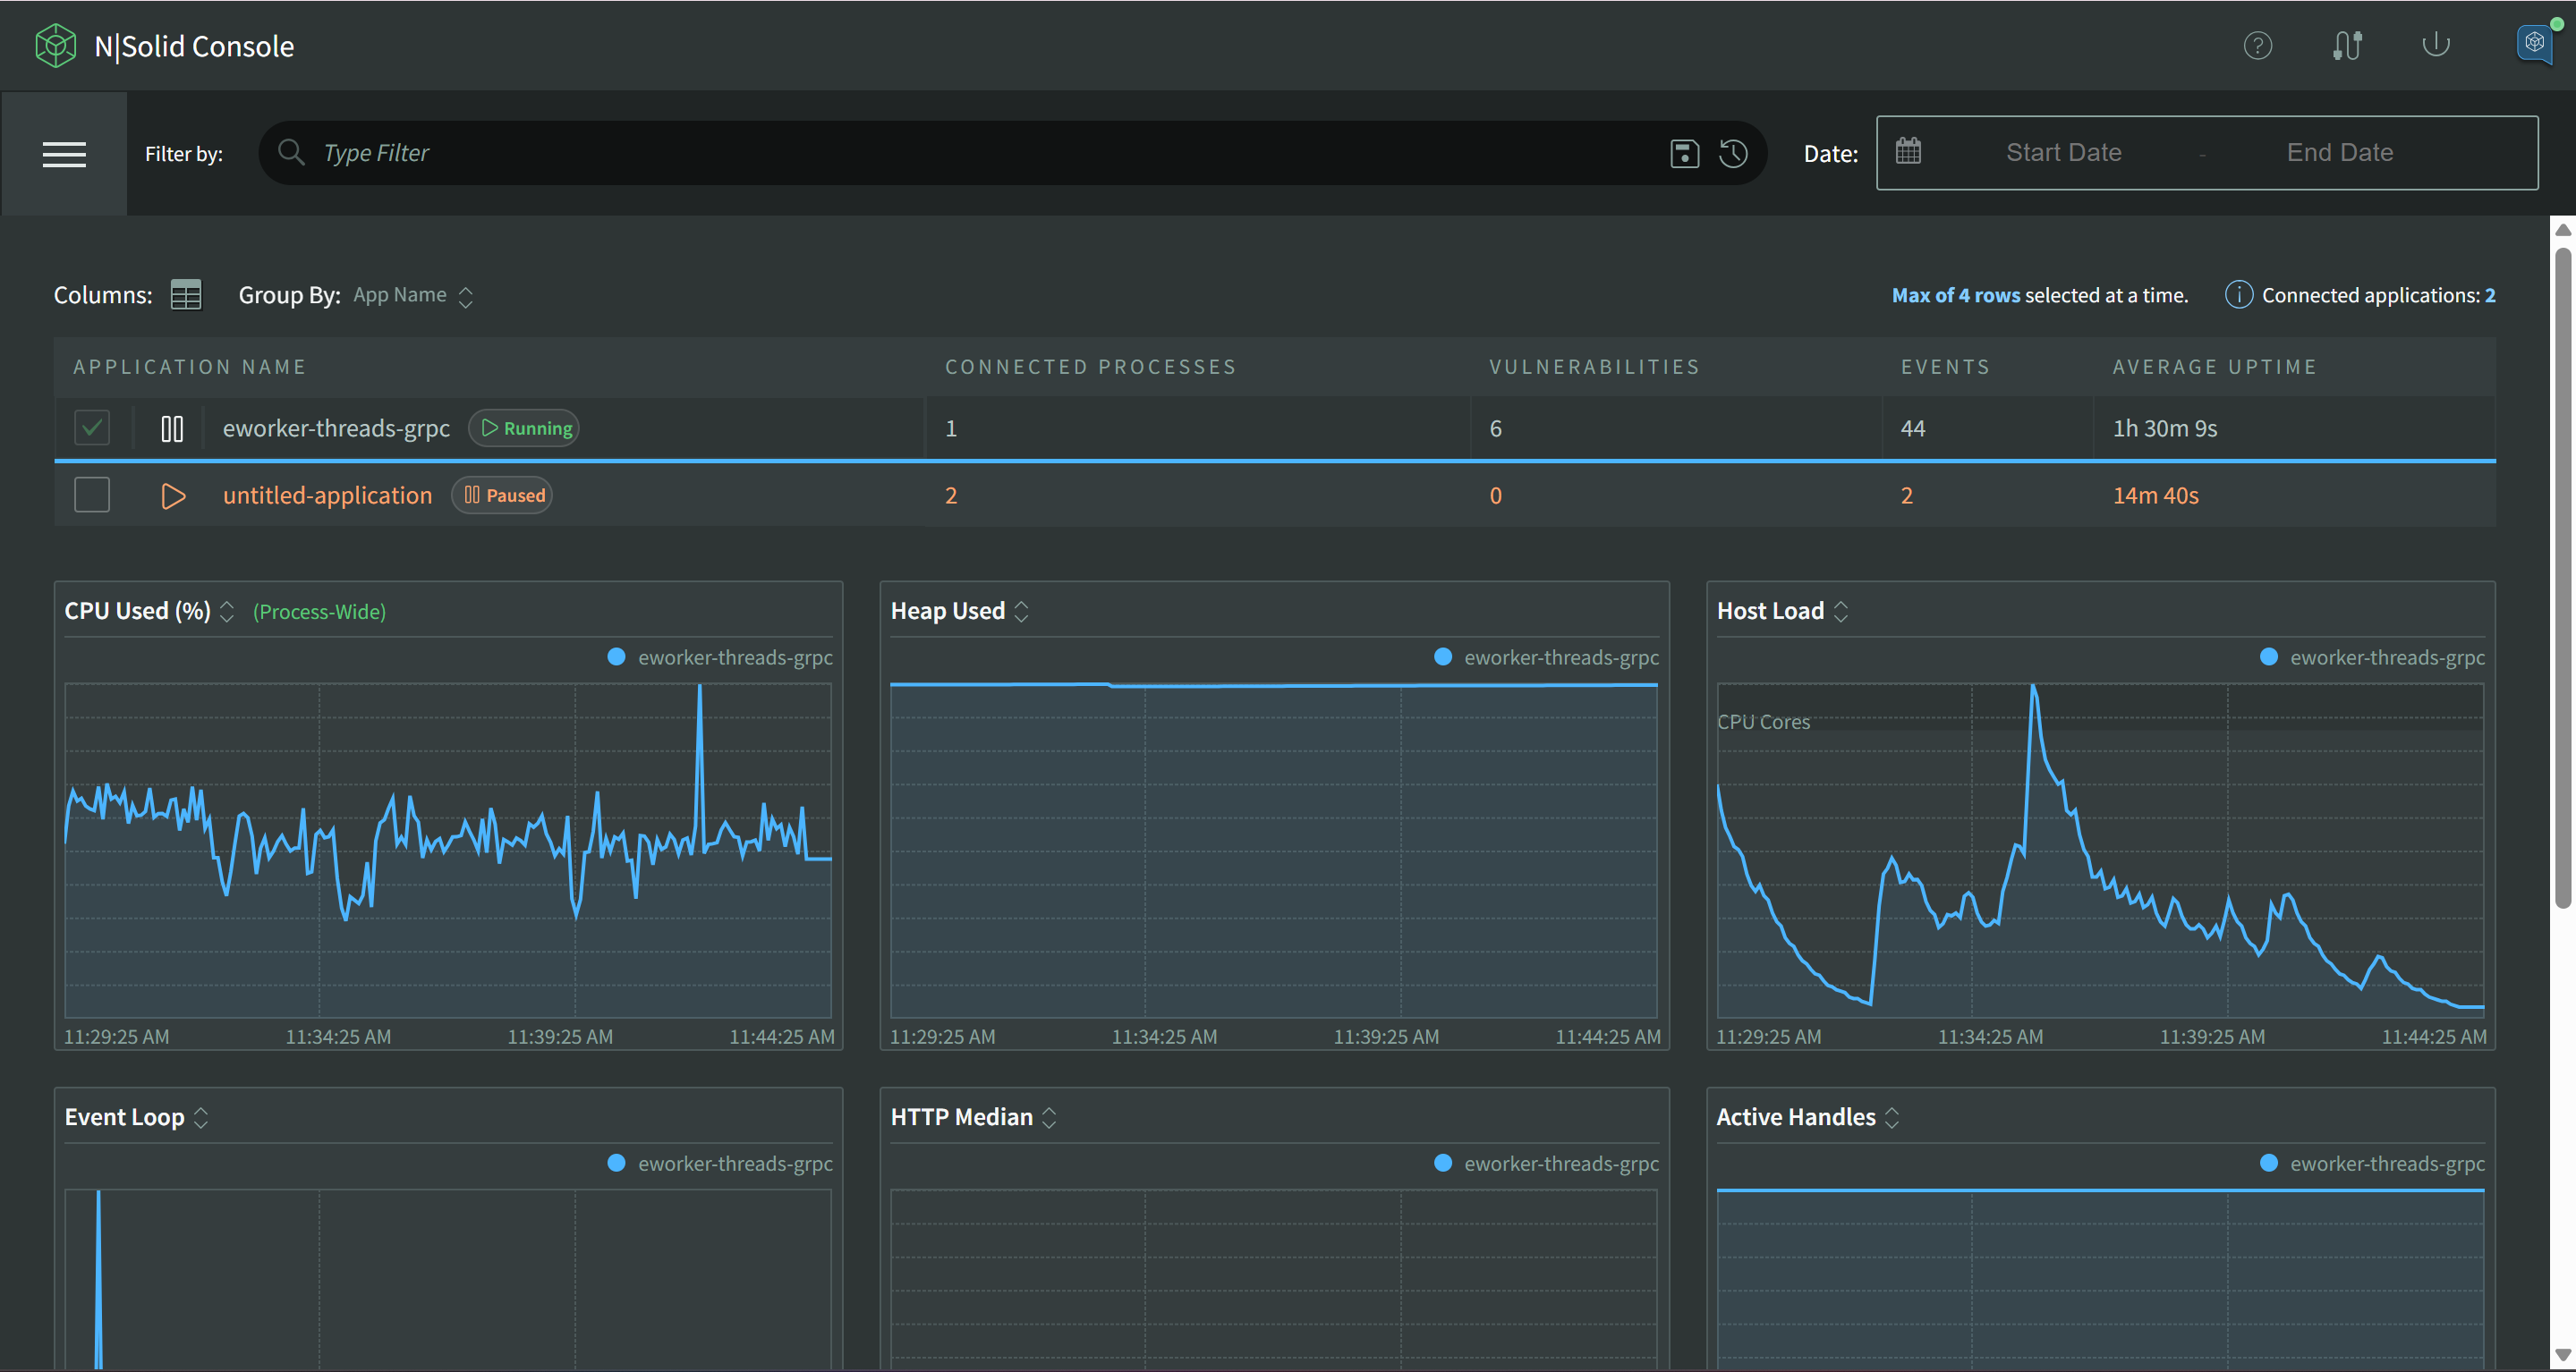Click the connection plug icon in the header
Viewport: 2576px width, 1372px height.
point(2347,45)
